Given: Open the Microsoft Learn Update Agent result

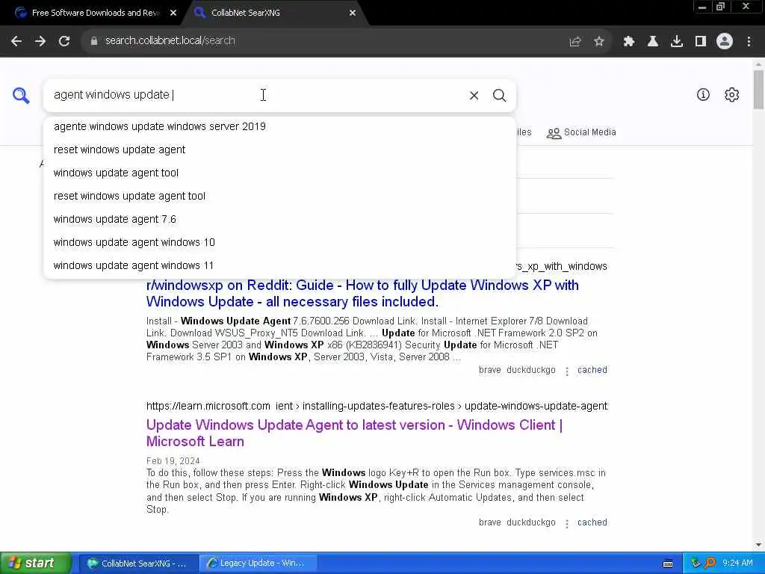Looking at the screenshot, I should 354,433.
